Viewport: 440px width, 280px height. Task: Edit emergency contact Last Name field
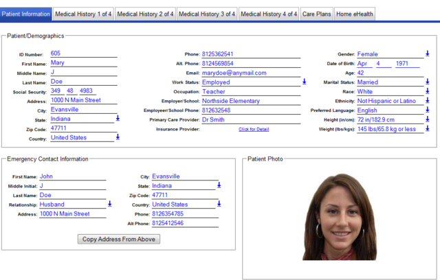pyautogui.click(x=73, y=195)
